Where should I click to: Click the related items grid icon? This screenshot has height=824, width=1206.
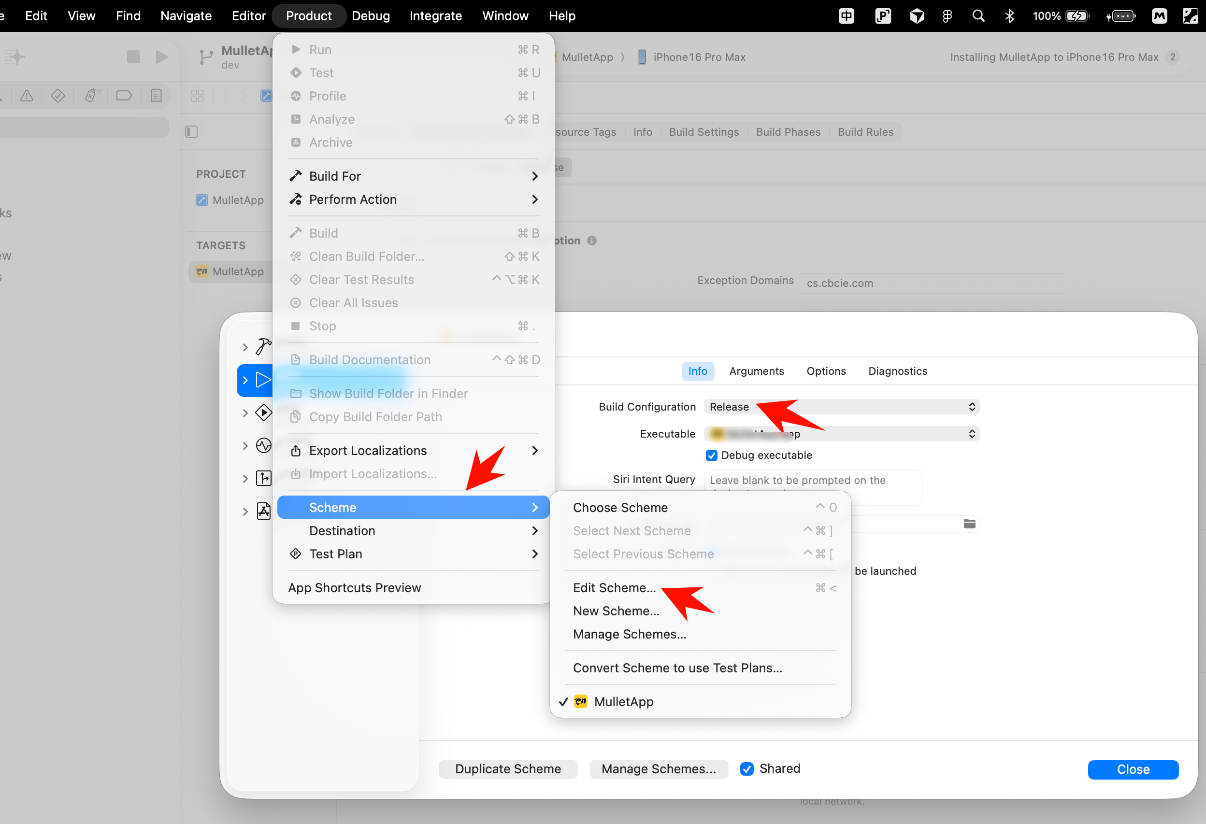click(x=197, y=96)
